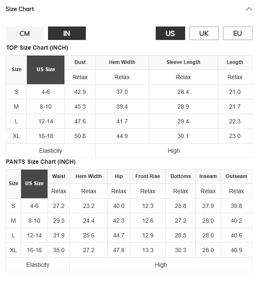
Task: Select the US sizing tab
Action: [x=170, y=33]
